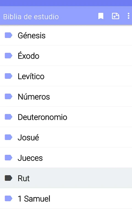This screenshot has width=132, height=211.
Task: Click the tag icon beside Génesis
Action: 9,35
